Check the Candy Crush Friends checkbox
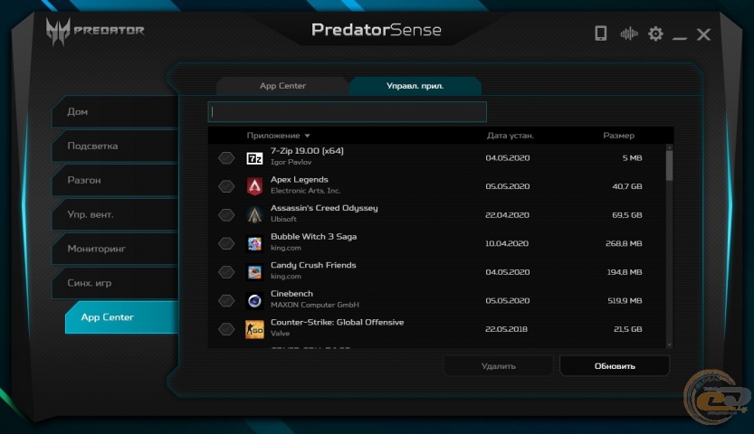The image size is (754, 434). click(x=226, y=272)
